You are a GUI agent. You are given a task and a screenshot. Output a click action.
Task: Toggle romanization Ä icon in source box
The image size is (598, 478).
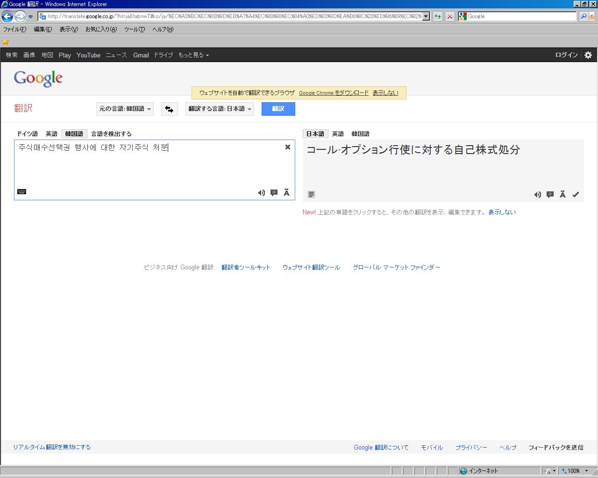pyautogui.click(x=286, y=192)
